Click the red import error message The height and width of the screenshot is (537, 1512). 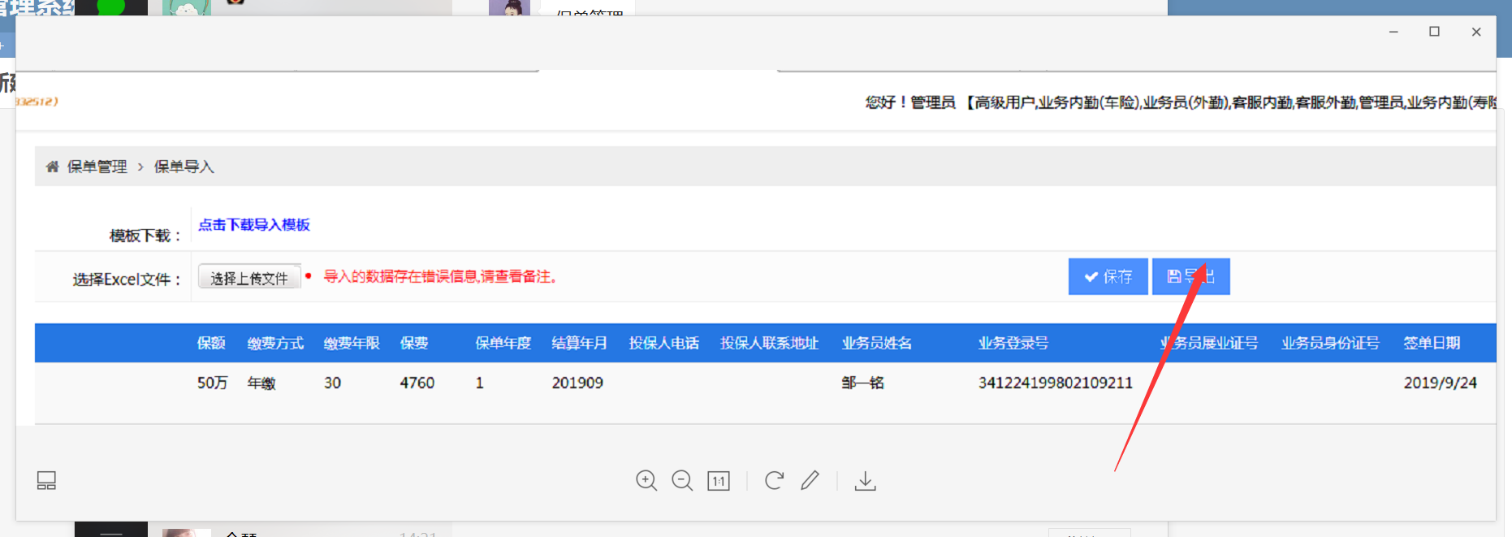pos(440,276)
